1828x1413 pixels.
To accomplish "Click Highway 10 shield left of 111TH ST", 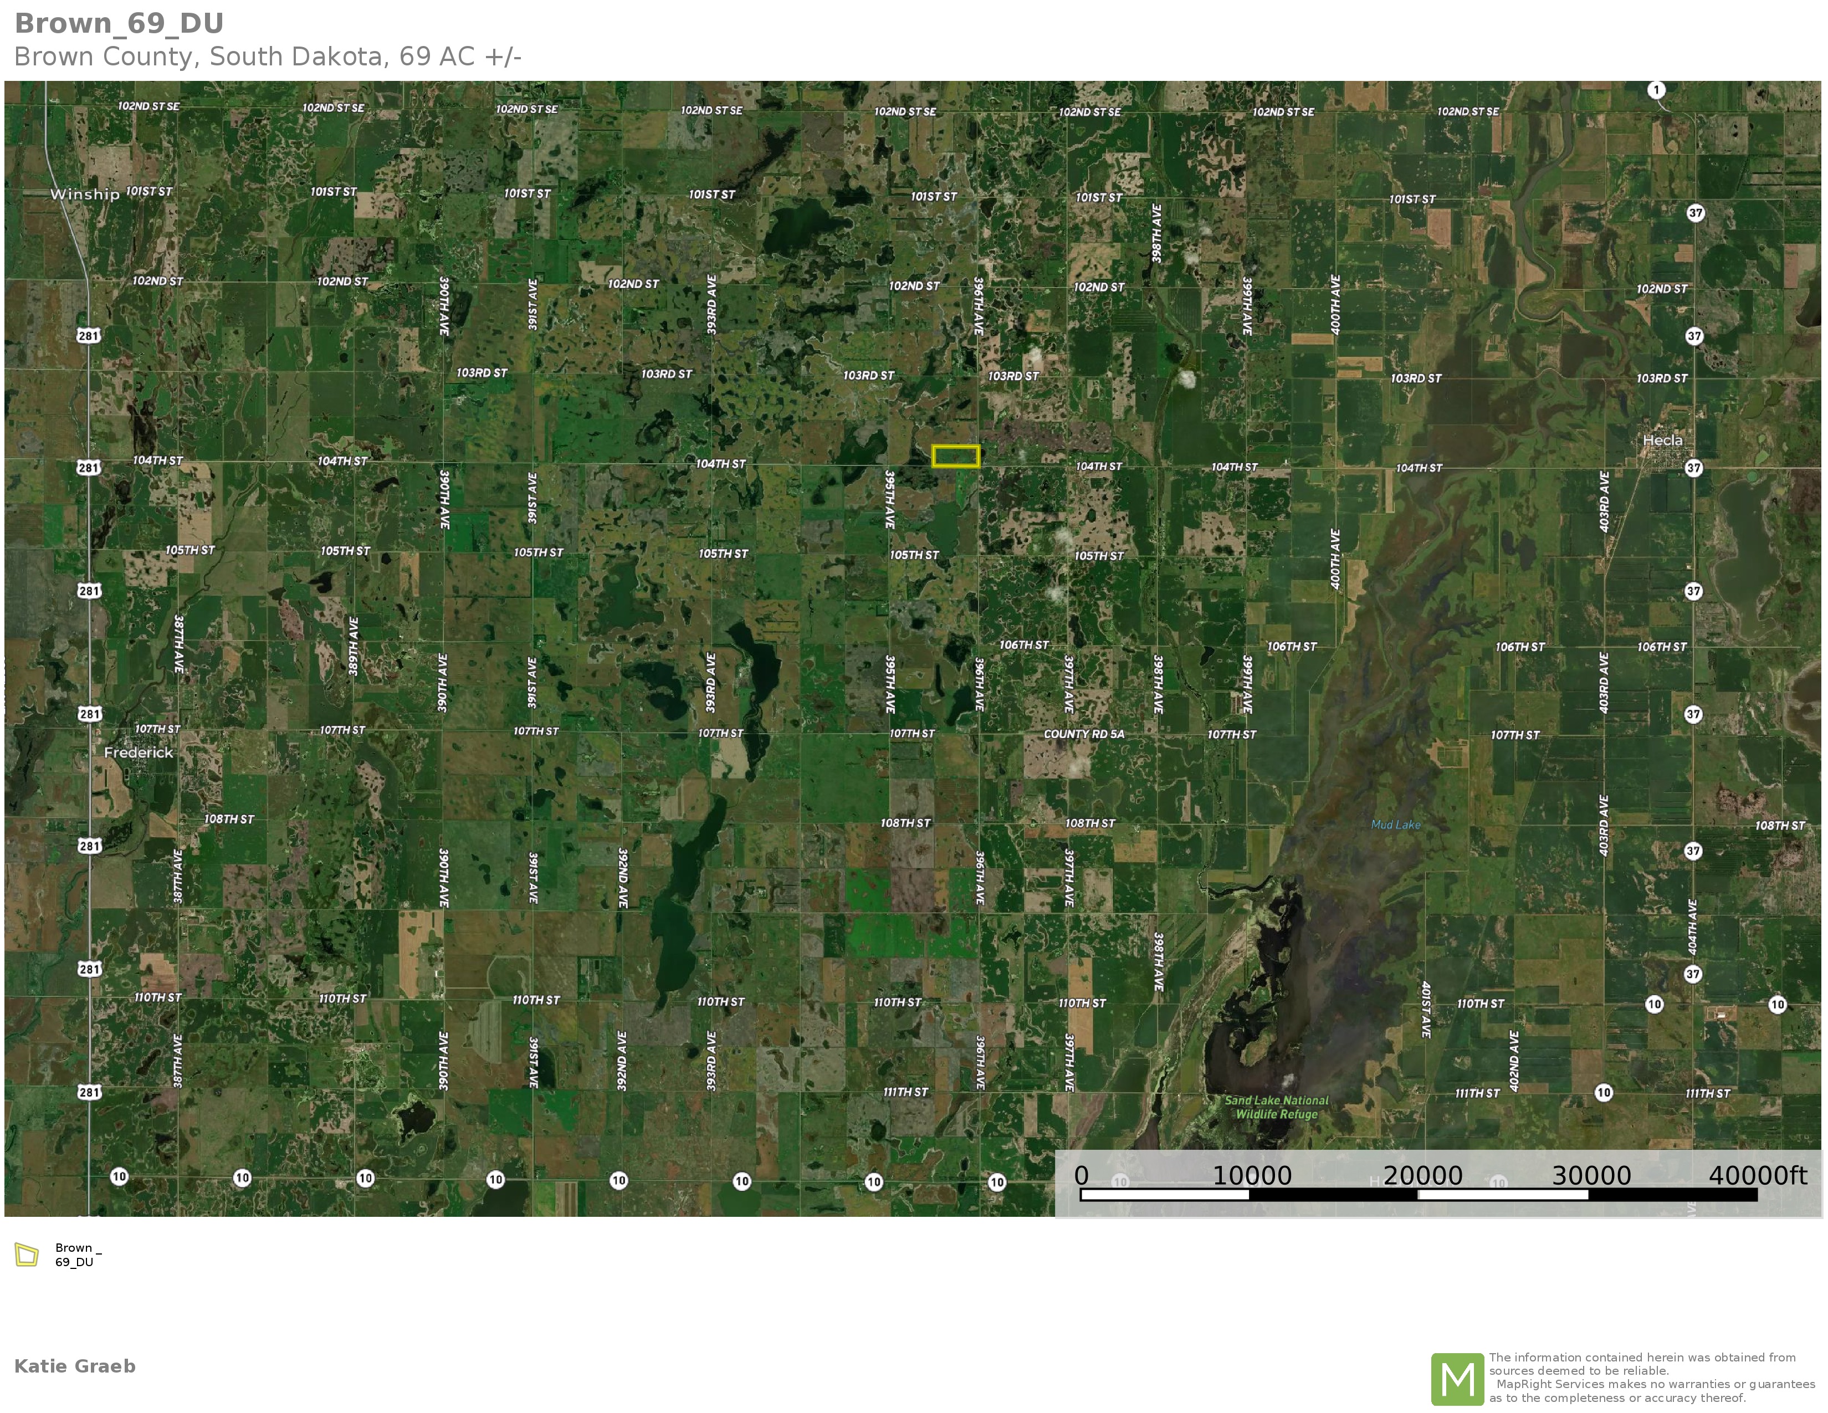I will coord(1603,1092).
